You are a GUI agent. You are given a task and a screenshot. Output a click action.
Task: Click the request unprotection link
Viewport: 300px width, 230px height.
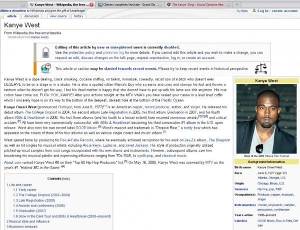point(153,58)
